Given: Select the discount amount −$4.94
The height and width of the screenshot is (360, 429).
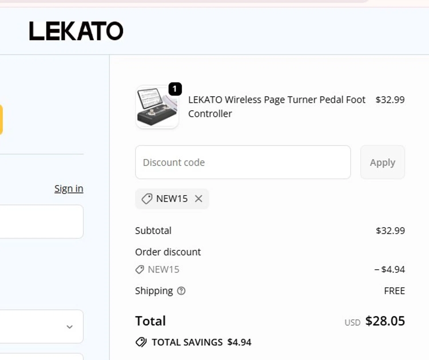Looking at the screenshot, I should tap(390, 269).
